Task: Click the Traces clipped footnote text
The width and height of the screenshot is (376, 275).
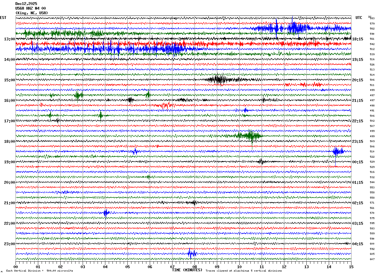Action: click(244, 271)
